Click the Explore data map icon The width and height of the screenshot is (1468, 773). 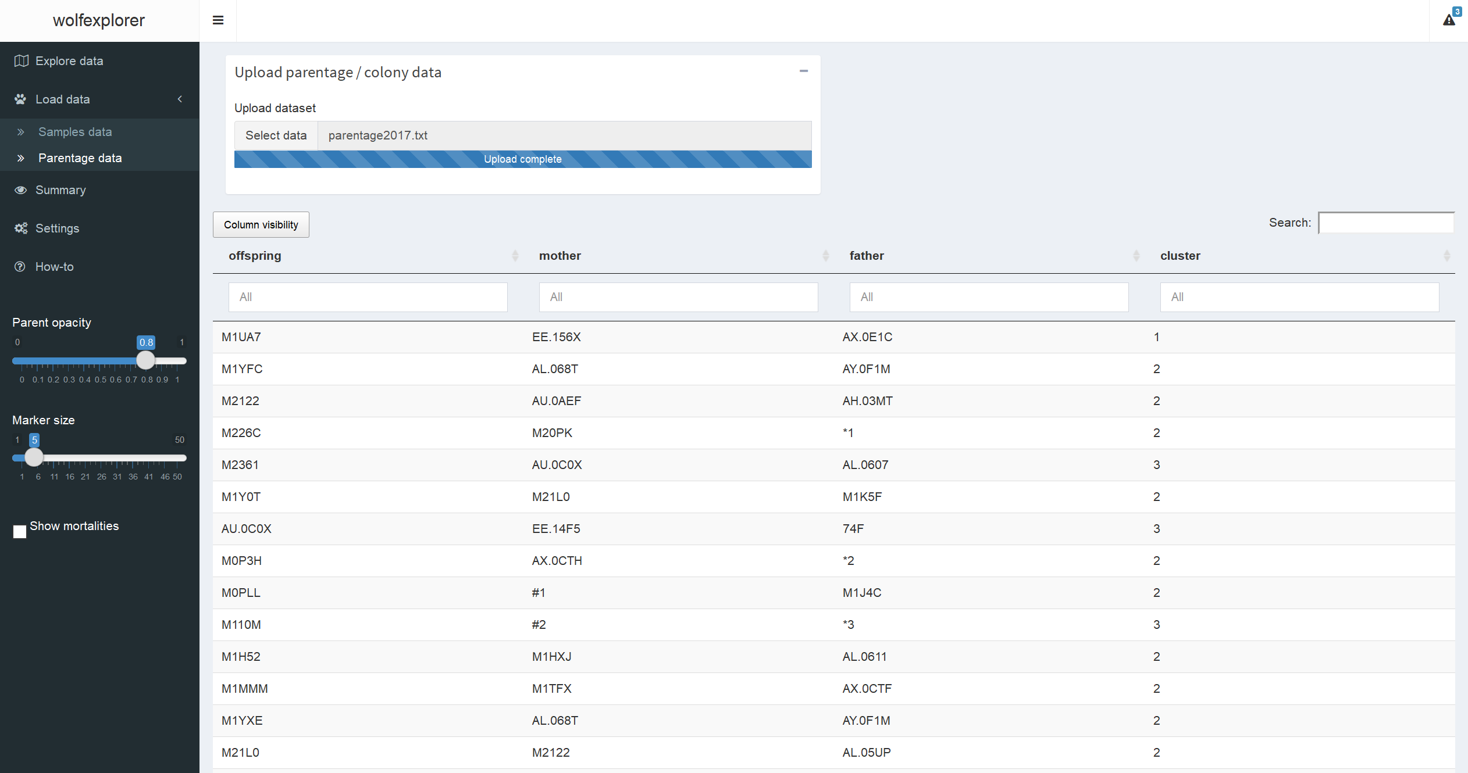pos(22,61)
